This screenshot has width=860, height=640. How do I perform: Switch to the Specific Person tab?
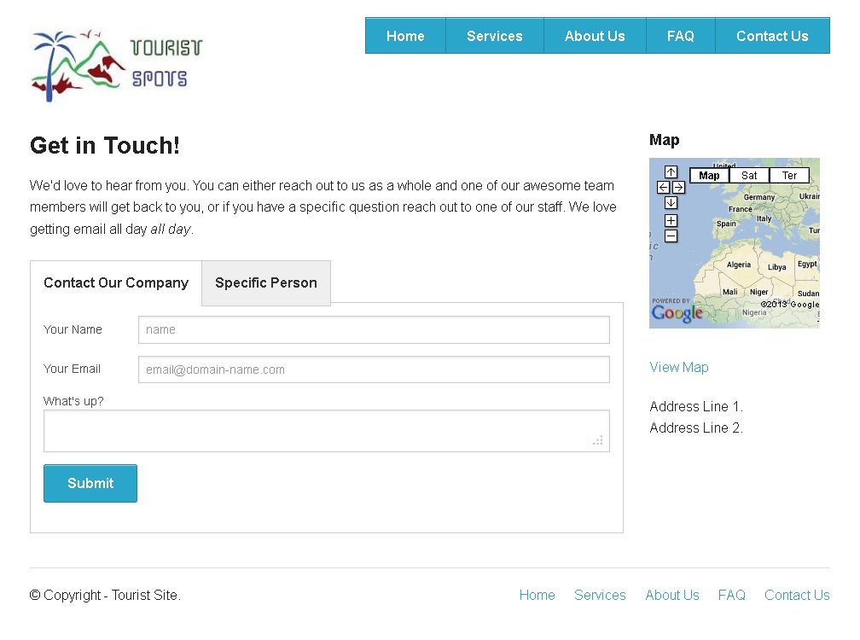265,282
